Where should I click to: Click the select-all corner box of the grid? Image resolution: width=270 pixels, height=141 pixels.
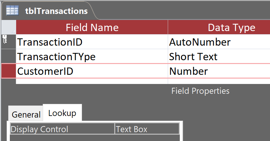pyautogui.click(x=8, y=28)
